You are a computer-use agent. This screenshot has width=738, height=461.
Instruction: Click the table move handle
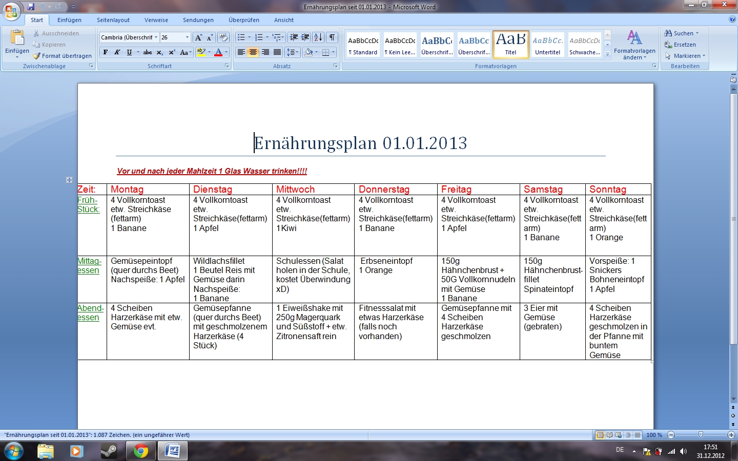69,180
